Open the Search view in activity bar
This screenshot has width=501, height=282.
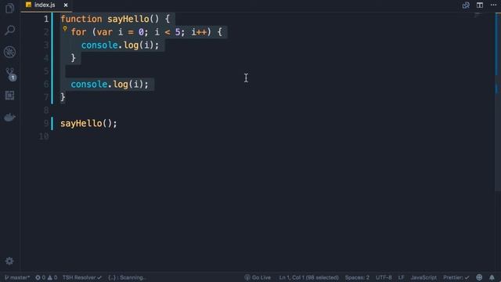tap(10, 31)
